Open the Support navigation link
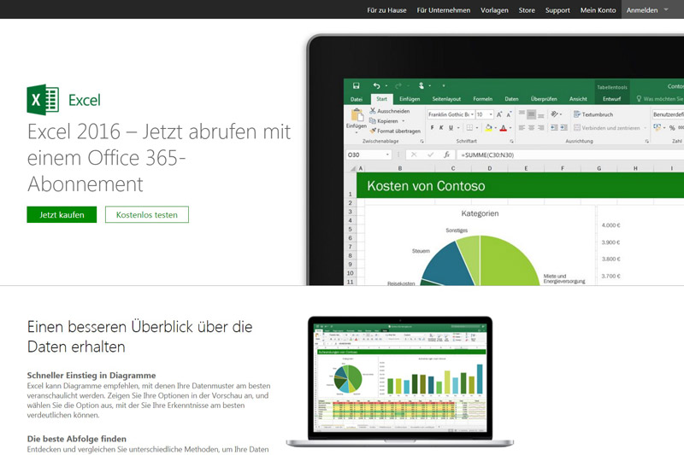The image size is (684, 455). 557,10
